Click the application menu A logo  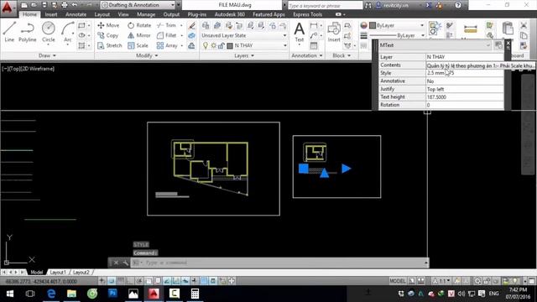coord(8,7)
